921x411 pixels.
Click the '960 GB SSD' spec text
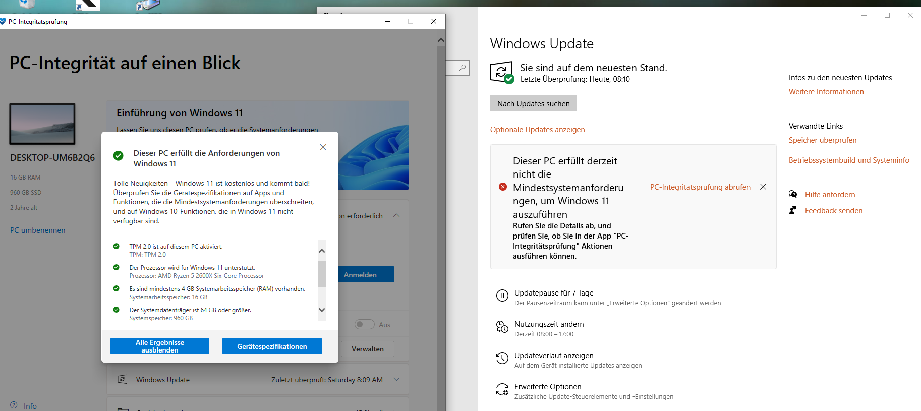[x=26, y=193]
